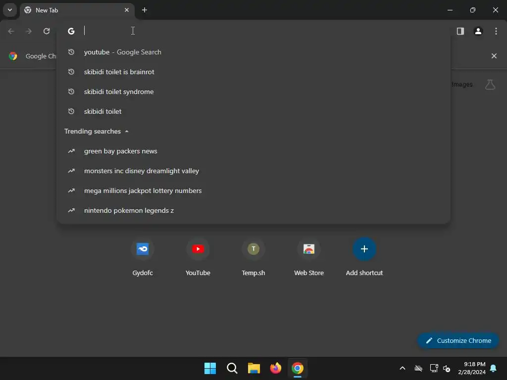Select the New Tab tab
The width and height of the screenshot is (507, 380).
coord(77,10)
